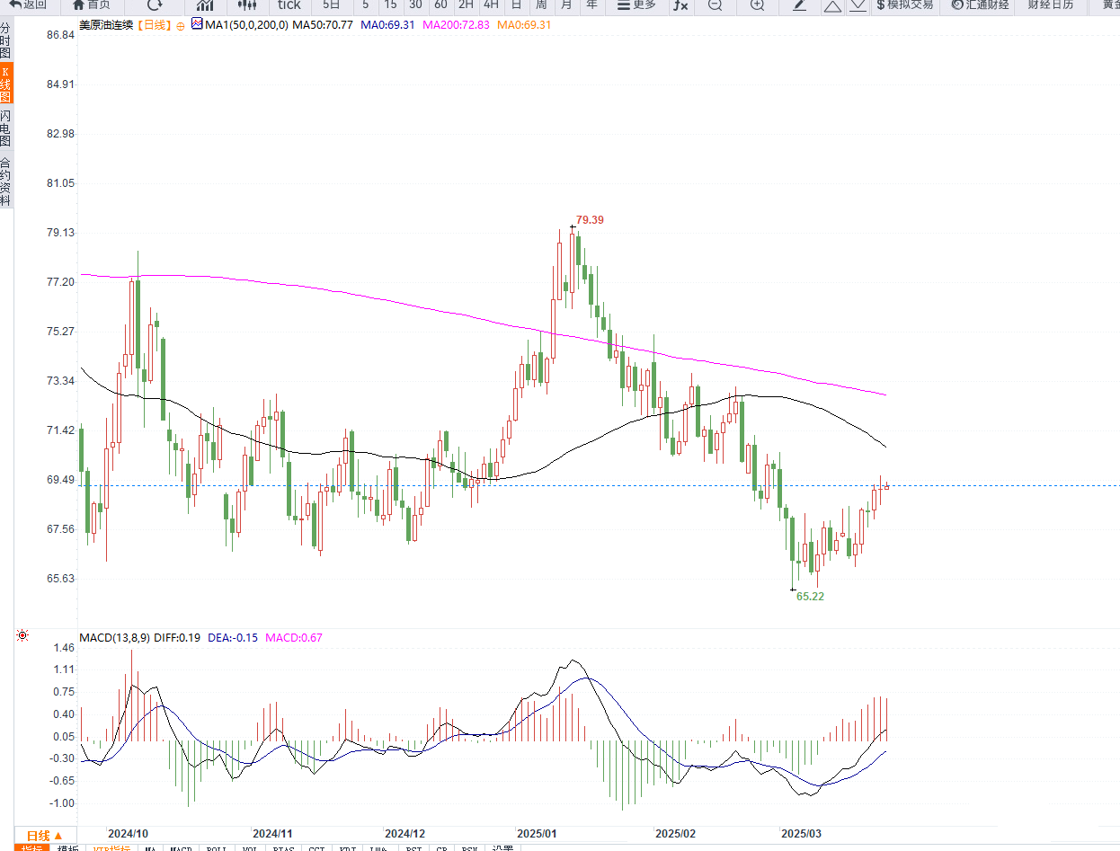Open the pencil drawing tool
Screen dimensions: 1120x851
click(x=800, y=4)
